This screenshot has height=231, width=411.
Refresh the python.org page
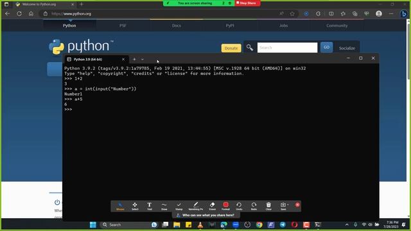[x=19, y=13]
